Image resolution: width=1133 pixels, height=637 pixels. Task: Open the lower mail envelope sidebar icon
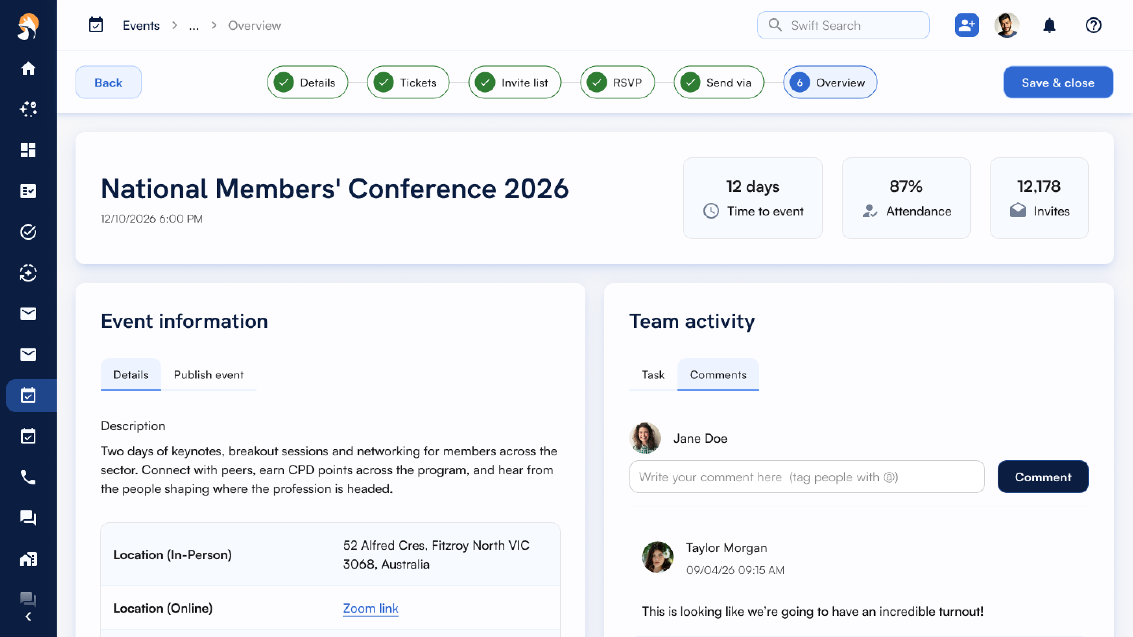(28, 354)
